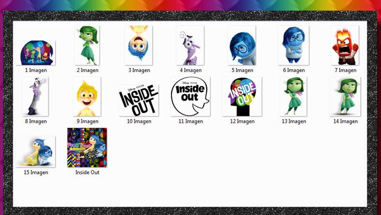
Task: Open the 9 Imagen smiling Joy thumbnail
Action: pos(87,96)
